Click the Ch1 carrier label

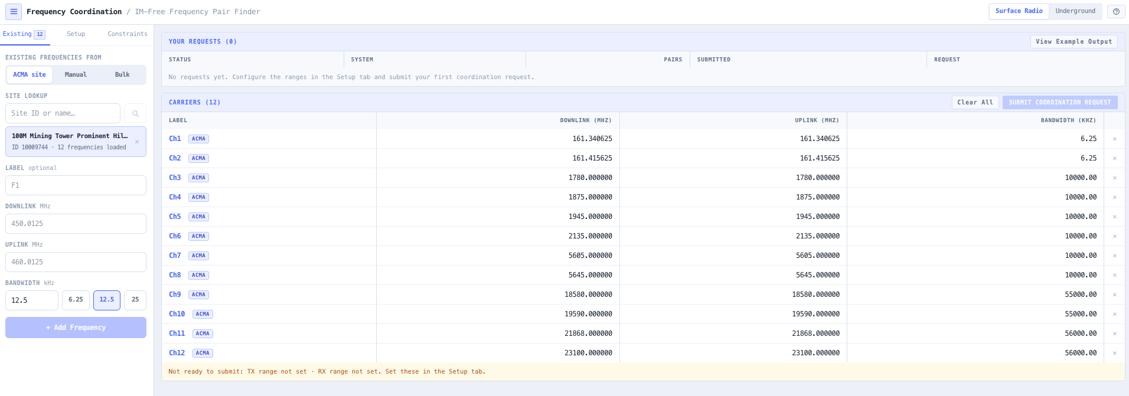coord(175,139)
